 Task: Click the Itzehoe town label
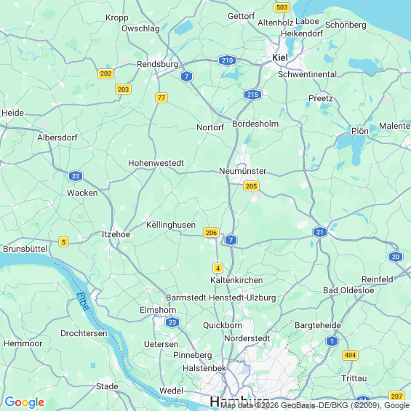pos(116,234)
